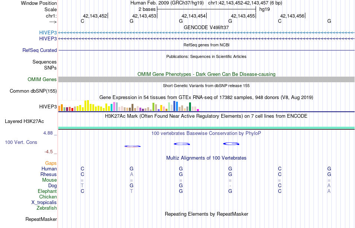
Task: Click the second HIVEP3 gene label in dark blue
Action: (x=48, y=39)
